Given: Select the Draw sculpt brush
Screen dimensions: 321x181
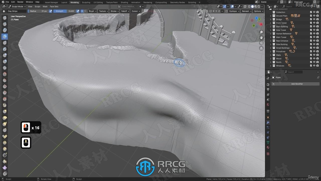Looking at the screenshot, I should point(5,18).
